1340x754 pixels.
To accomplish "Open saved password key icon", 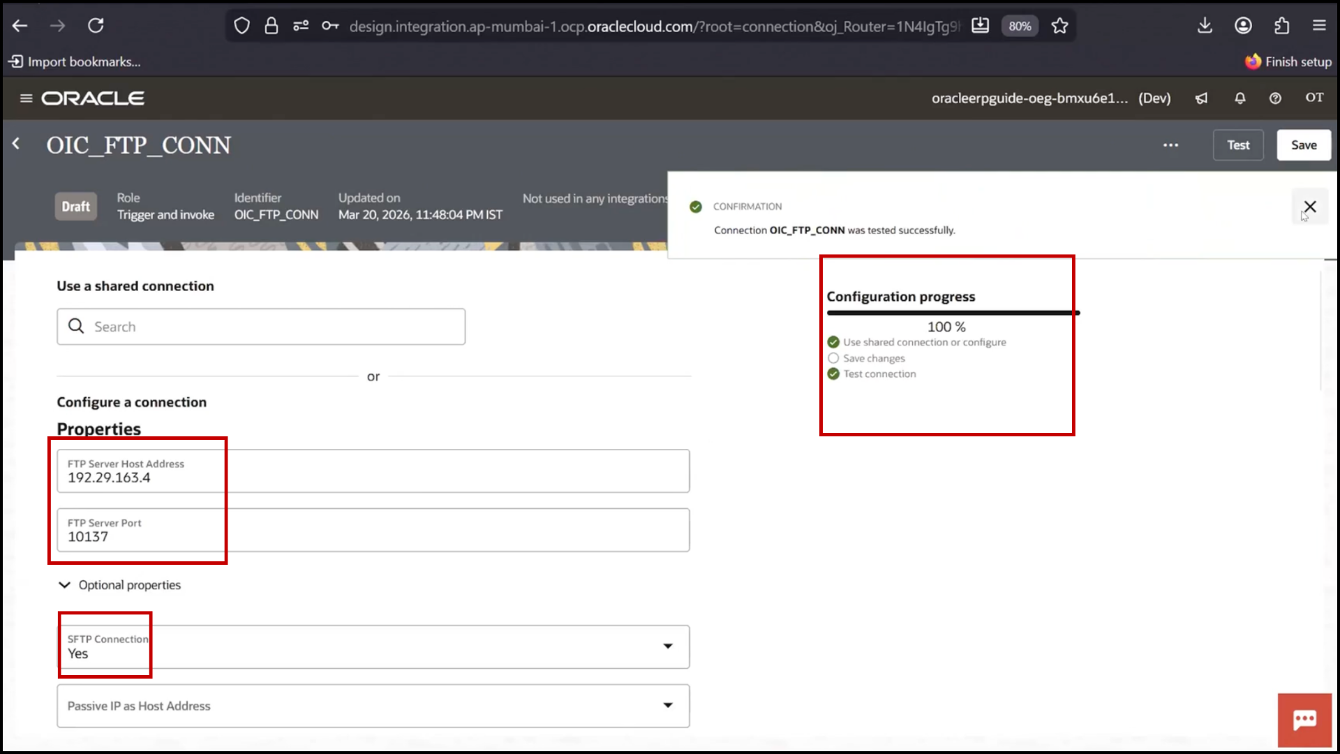I will pos(330,26).
